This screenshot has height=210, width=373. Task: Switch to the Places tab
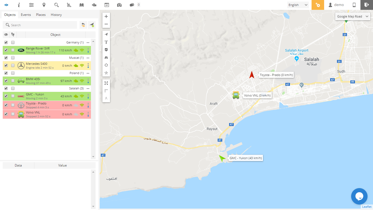[41, 15]
